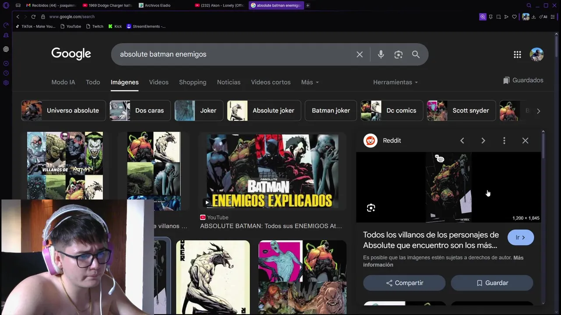Open Guardados saved items

coord(523,80)
